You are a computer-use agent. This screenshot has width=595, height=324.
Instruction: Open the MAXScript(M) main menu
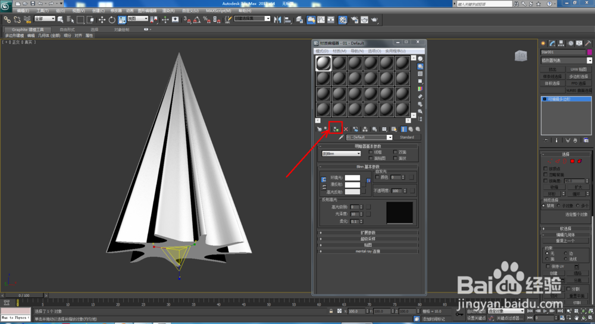click(x=218, y=11)
